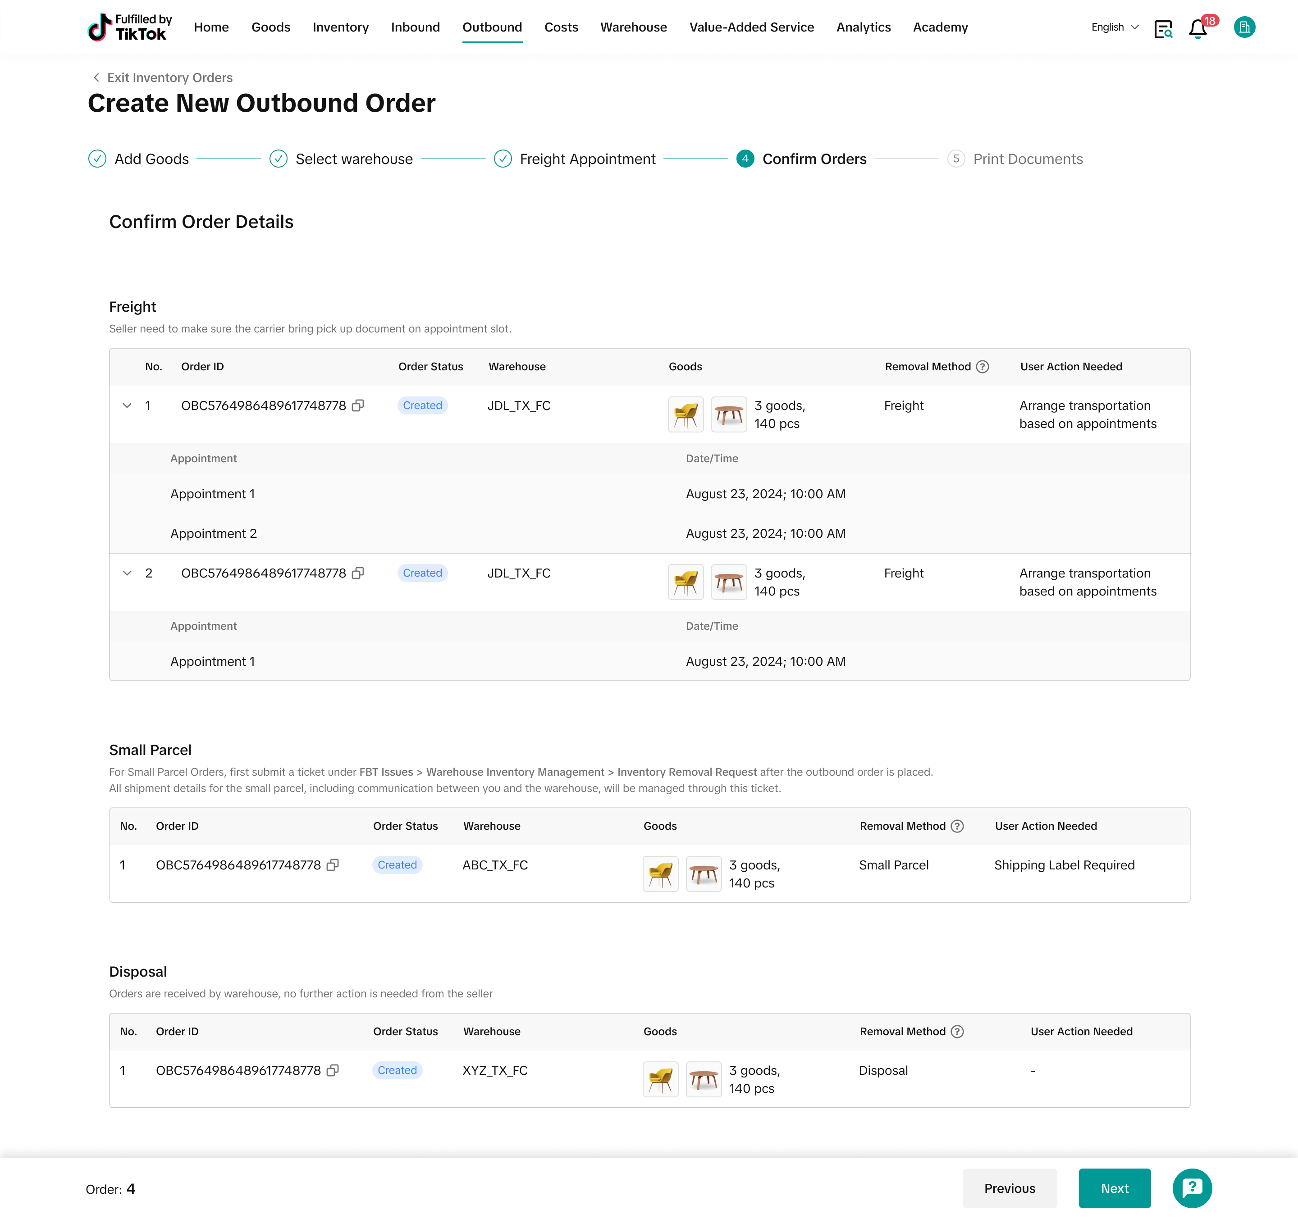Viewport: 1298px width, 1219px height.
Task: Collapse Freight order row 1 appointments
Action: click(127, 405)
